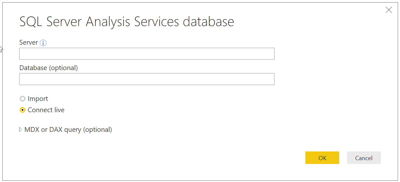Click the Connect live option label text

point(46,110)
